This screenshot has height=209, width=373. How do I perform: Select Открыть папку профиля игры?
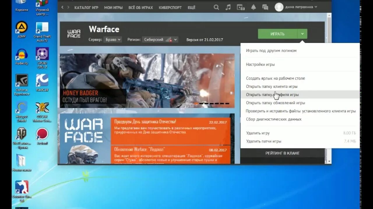click(x=300, y=95)
